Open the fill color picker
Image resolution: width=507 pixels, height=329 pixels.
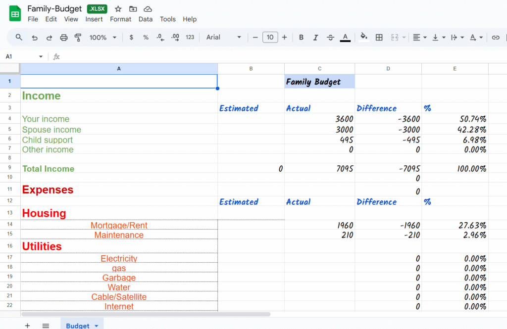pos(364,37)
